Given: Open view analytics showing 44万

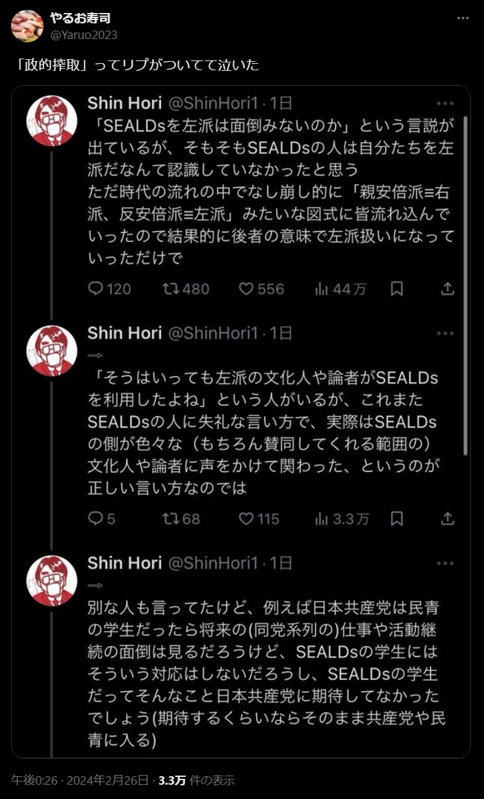Looking at the screenshot, I should (322, 289).
